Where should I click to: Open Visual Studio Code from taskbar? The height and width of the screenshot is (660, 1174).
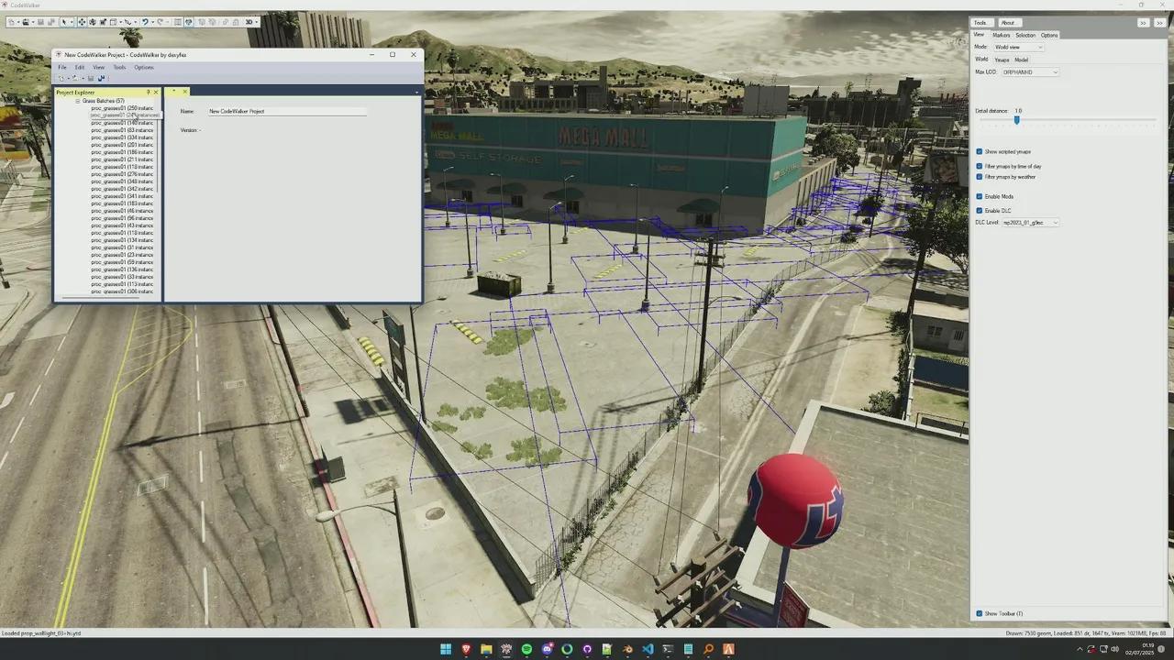pyautogui.click(x=648, y=649)
